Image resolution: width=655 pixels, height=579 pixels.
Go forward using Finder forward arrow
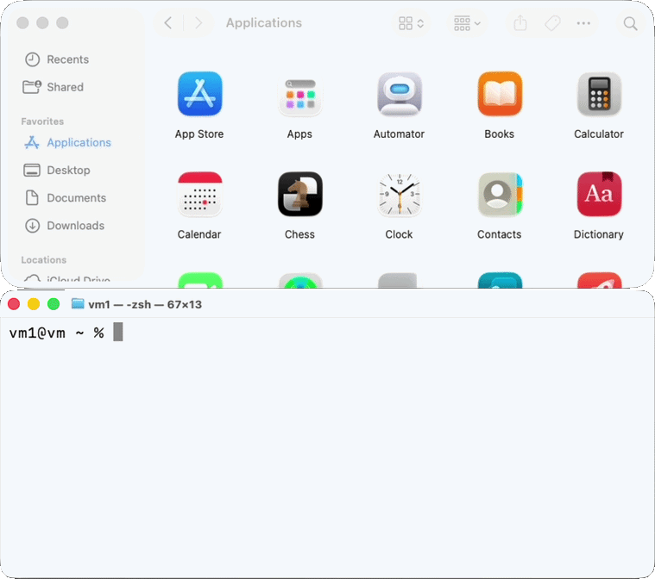198,23
